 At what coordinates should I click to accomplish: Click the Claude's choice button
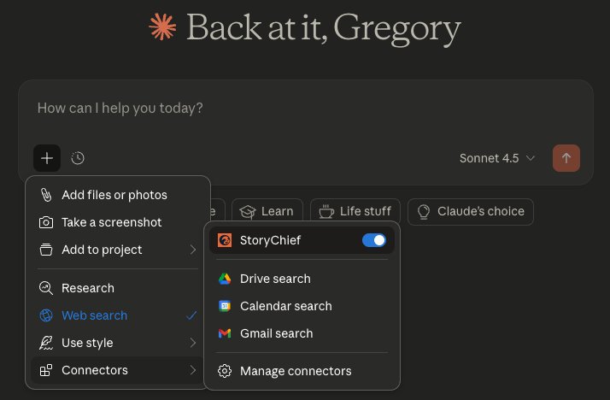point(471,212)
